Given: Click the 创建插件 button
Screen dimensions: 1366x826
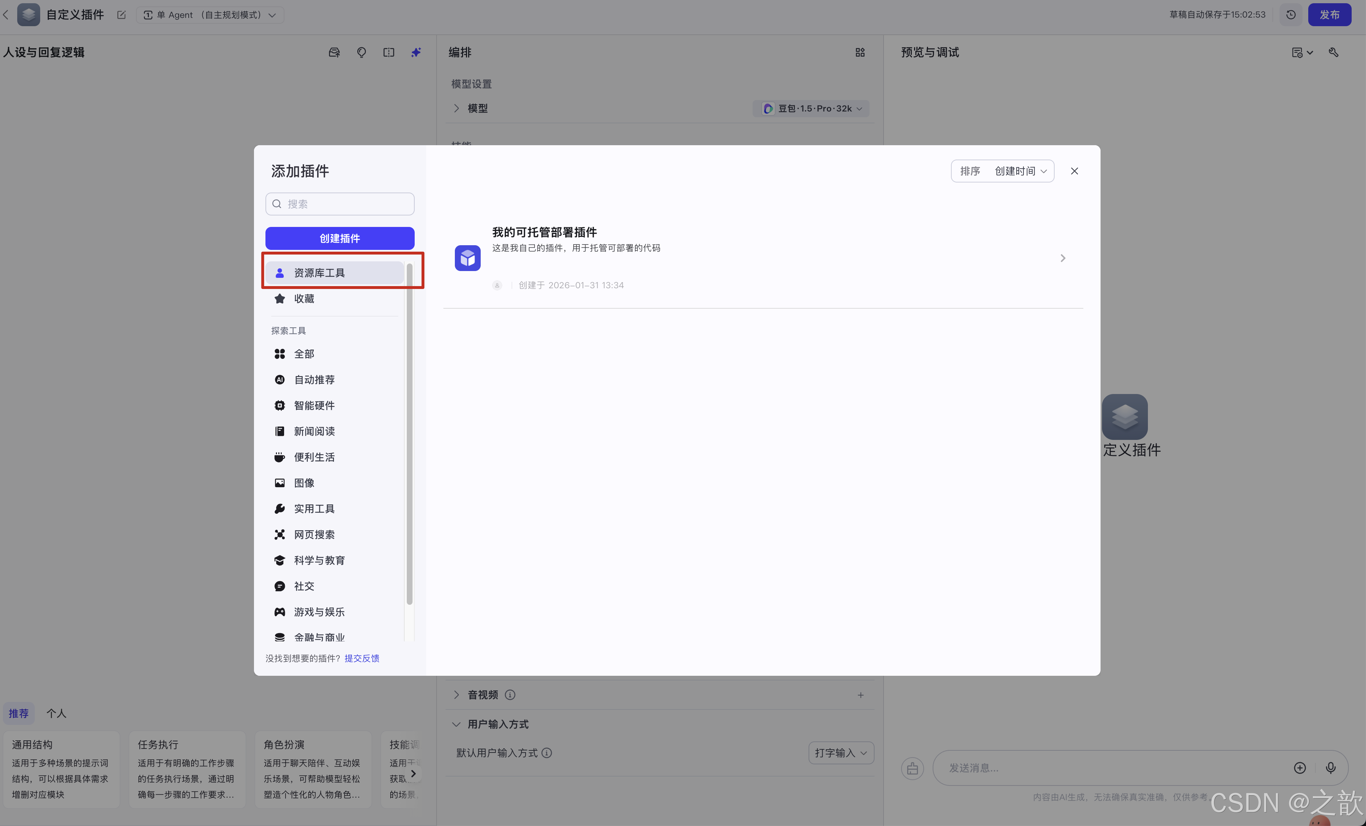Looking at the screenshot, I should click(x=339, y=238).
